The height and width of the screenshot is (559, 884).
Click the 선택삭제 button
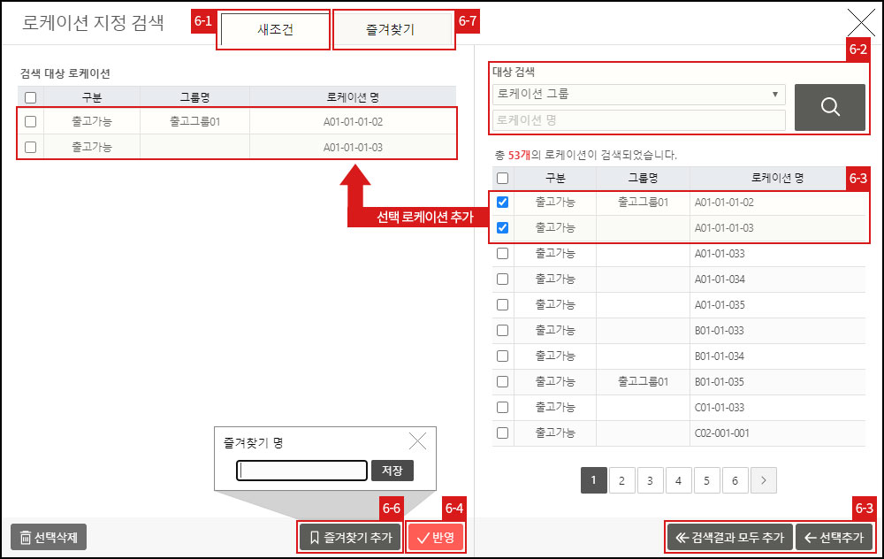pos(49,537)
